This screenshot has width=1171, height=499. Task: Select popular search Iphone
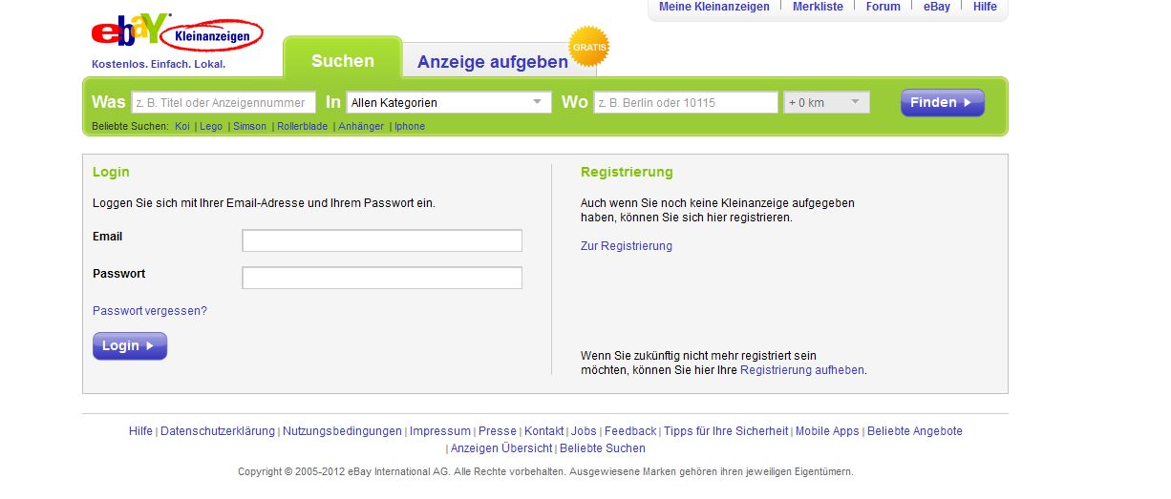410,126
